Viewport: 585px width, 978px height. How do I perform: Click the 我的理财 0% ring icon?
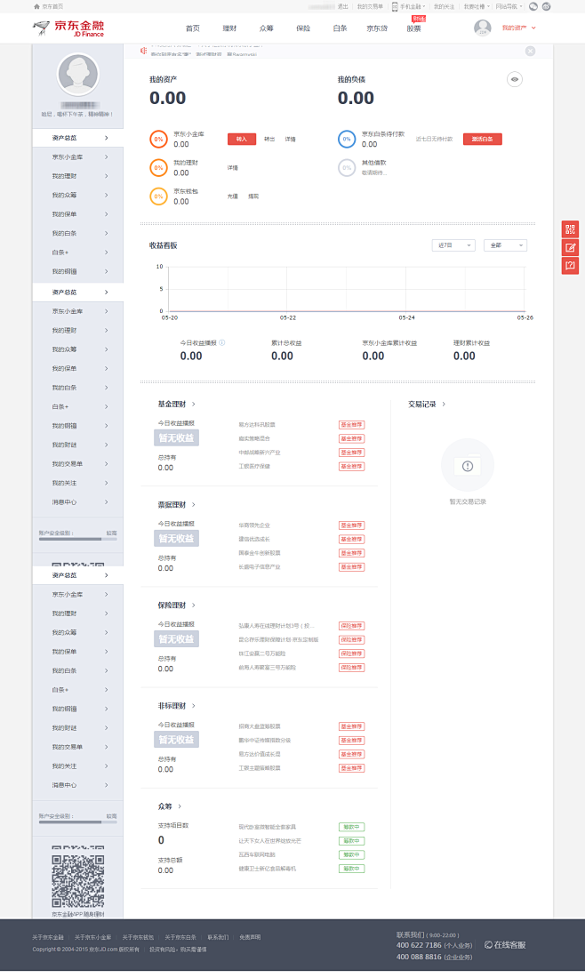tap(158, 168)
